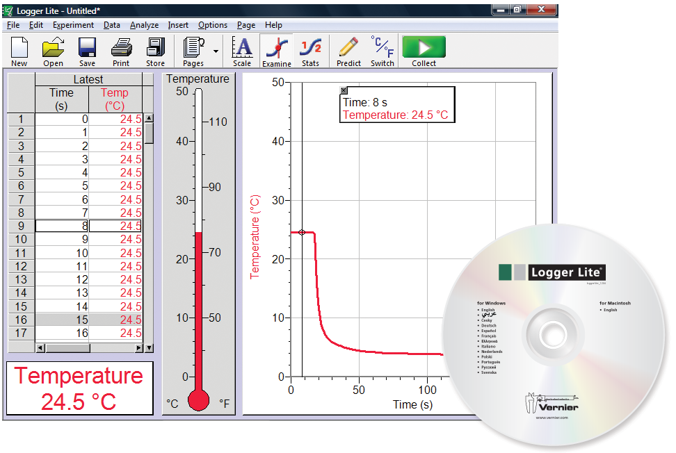Autoscale graph using Scale icon
The height and width of the screenshot is (453, 676).
242,50
